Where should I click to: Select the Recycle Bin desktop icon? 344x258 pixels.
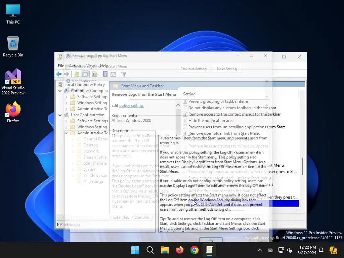pyautogui.click(x=13, y=47)
